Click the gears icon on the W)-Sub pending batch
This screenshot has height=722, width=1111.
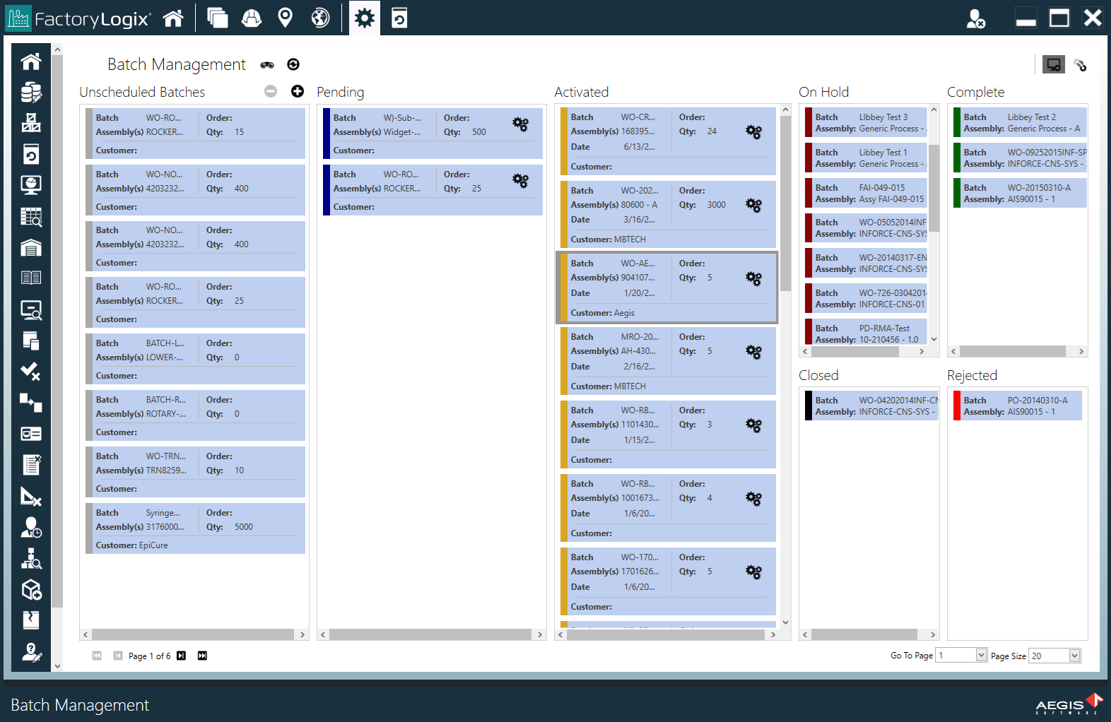tap(521, 124)
